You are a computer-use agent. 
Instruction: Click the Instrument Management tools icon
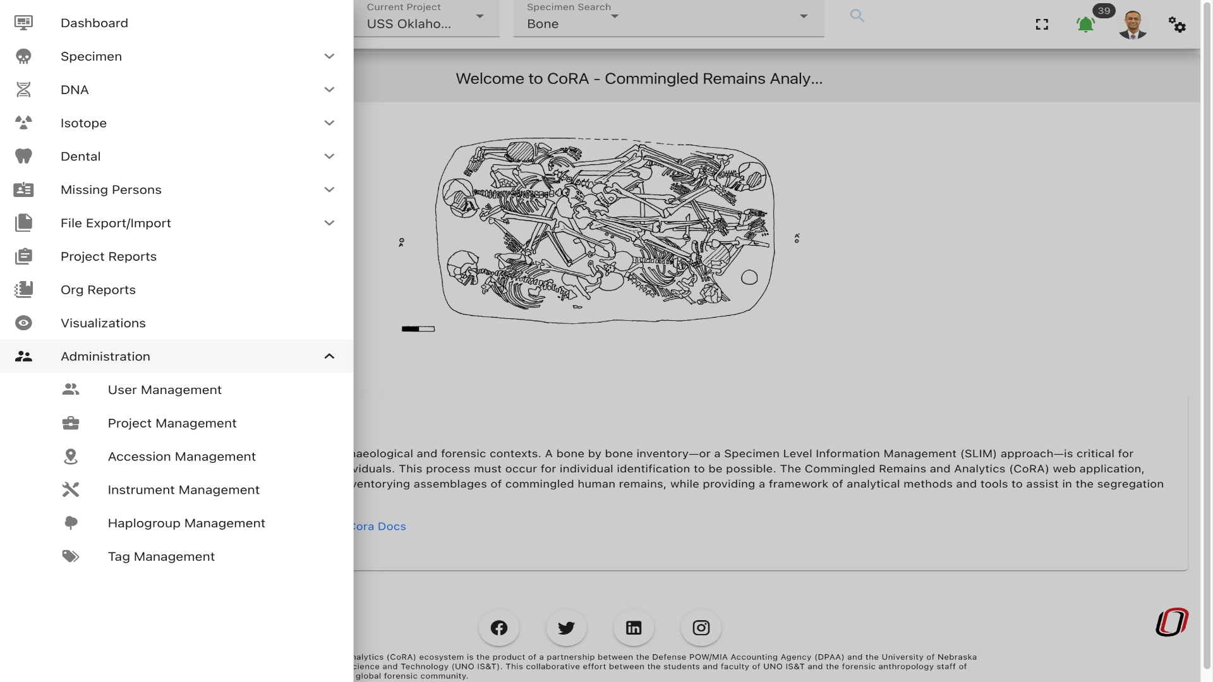point(71,490)
